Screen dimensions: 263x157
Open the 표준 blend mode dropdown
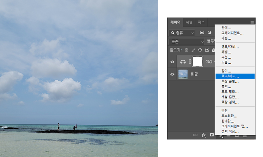187,42
